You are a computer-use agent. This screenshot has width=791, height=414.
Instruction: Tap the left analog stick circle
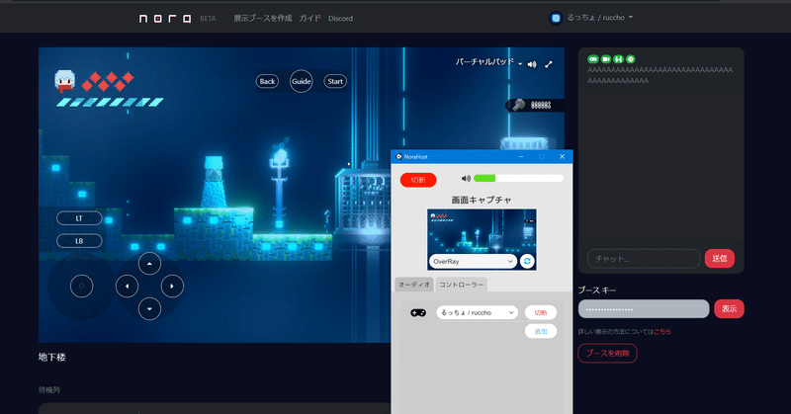81,286
